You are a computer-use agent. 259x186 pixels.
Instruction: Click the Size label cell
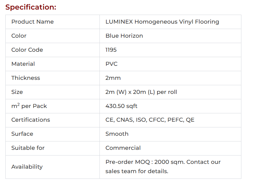pyautogui.click(x=17, y=92)
